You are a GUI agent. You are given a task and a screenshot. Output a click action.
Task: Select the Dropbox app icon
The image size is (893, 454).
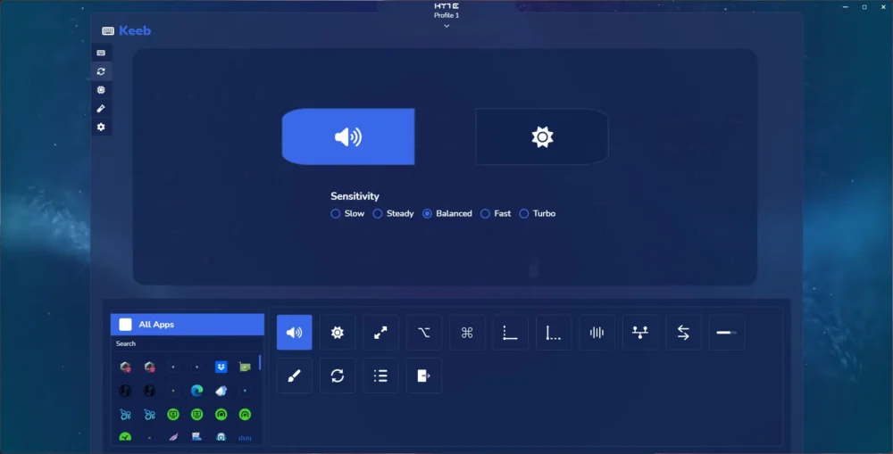pyautogui.click(x=221, y=367)
